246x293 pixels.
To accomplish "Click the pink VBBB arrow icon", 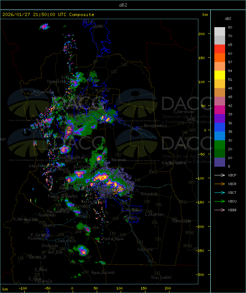I will click(x=220, y=210).
